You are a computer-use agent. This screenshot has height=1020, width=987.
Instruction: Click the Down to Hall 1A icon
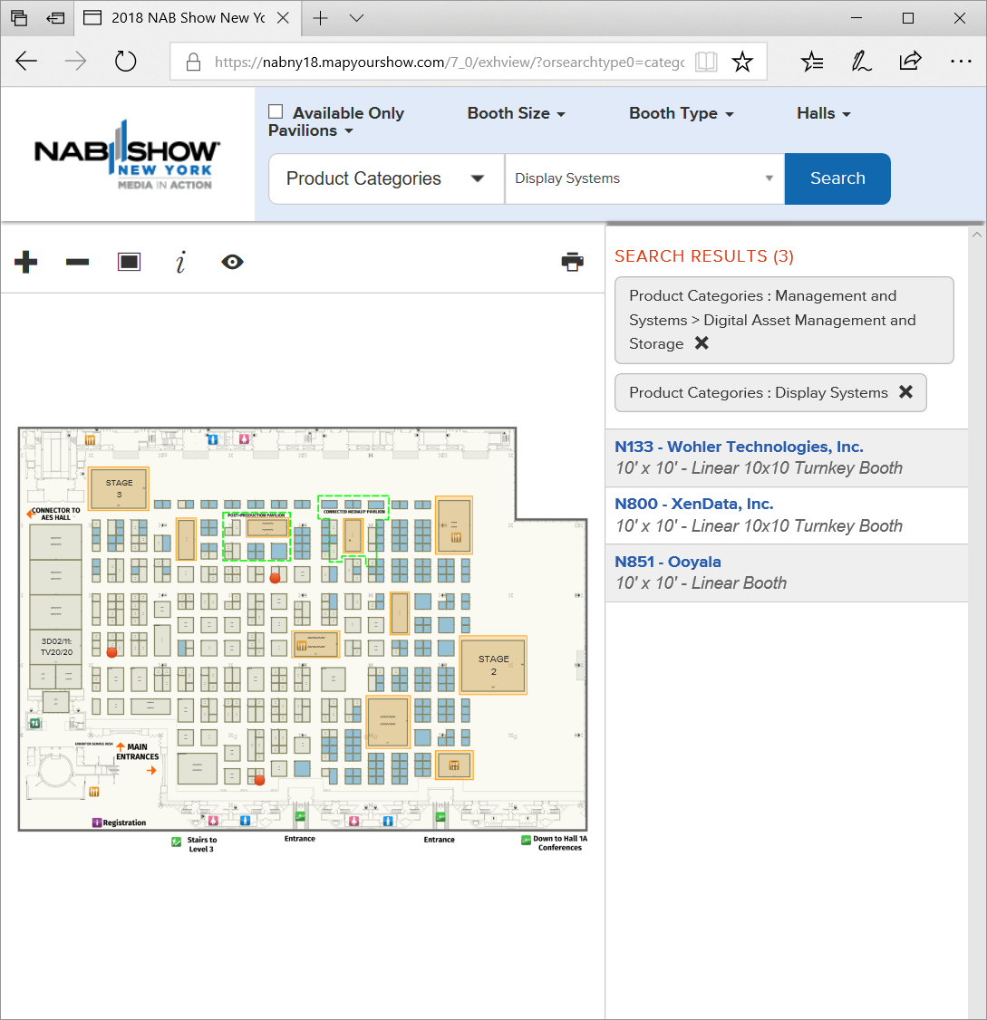(526, 840)
